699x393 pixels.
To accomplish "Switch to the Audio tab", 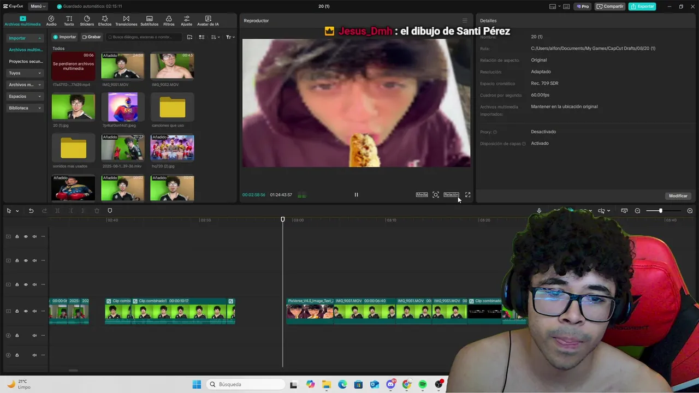I will [51, 21].
